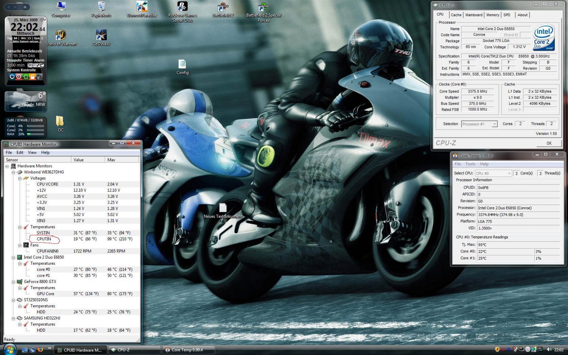Launch Firefox from the quick launch bar
This screenshot has height=355, width=568.
pyautogui.click(x=40, y=350)
